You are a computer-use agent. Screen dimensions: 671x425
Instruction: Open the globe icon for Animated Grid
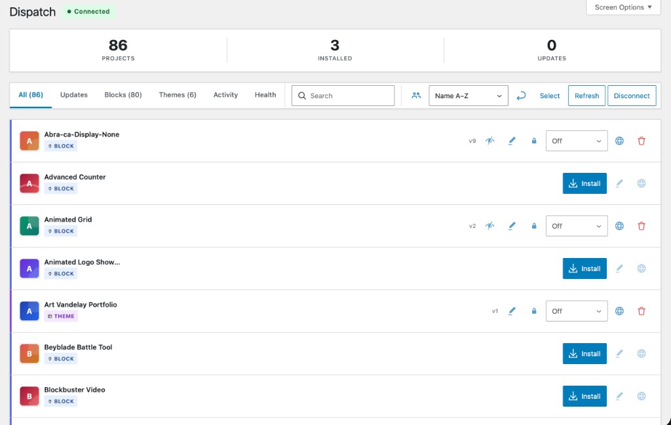[x=619, y=226]
